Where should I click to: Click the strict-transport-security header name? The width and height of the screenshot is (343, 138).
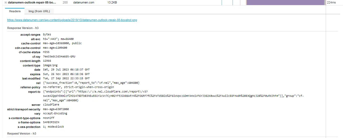pos(24,109)
